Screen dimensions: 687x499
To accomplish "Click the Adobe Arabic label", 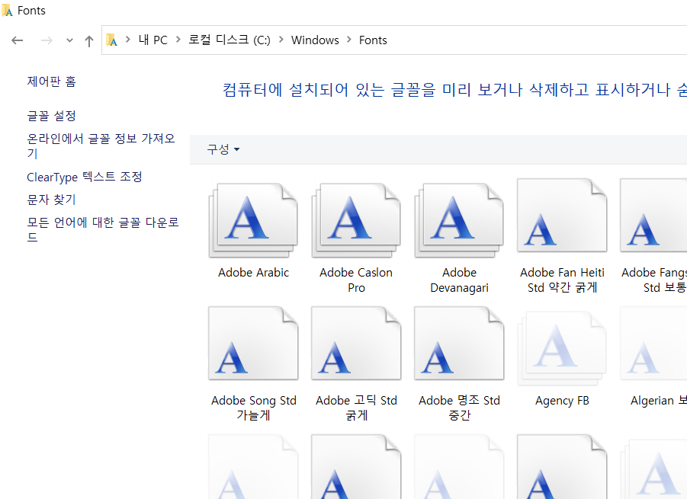I will point(254,273).
